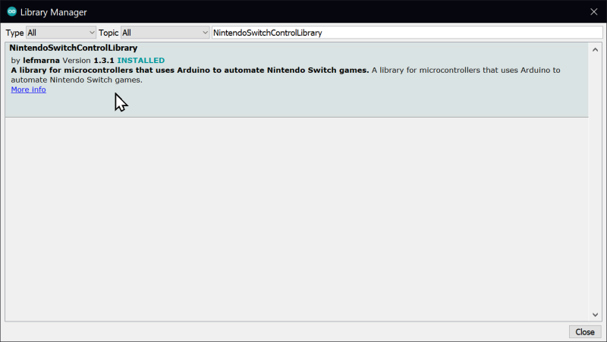This screenshot has height=342, width=607.
Task: Click the Close button
Action: pos(584,332)
